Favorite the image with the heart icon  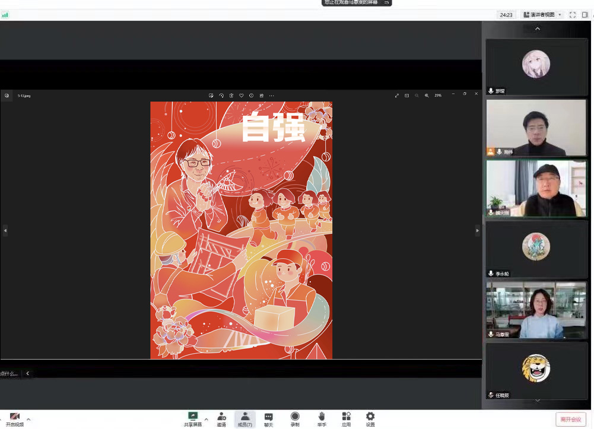[241, 95]
